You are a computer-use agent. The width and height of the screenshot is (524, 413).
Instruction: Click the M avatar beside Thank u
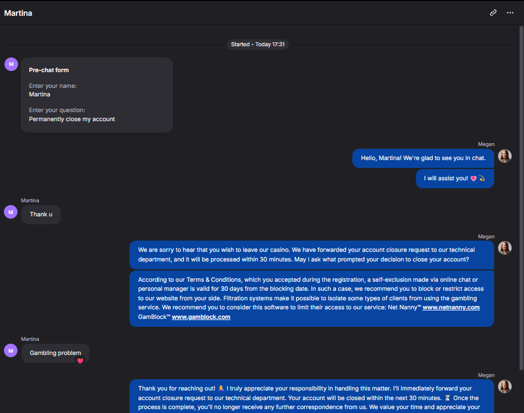pos(11,212)
